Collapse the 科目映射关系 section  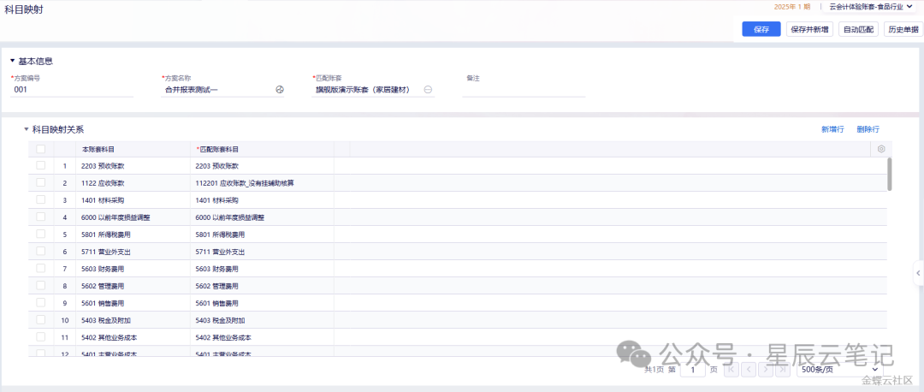(x=27, y=129)
